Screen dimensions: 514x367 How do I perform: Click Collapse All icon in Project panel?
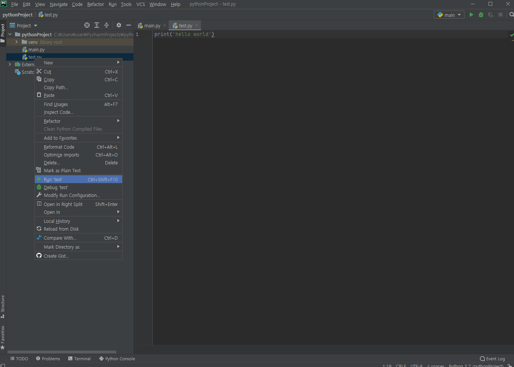click(106, 25)
